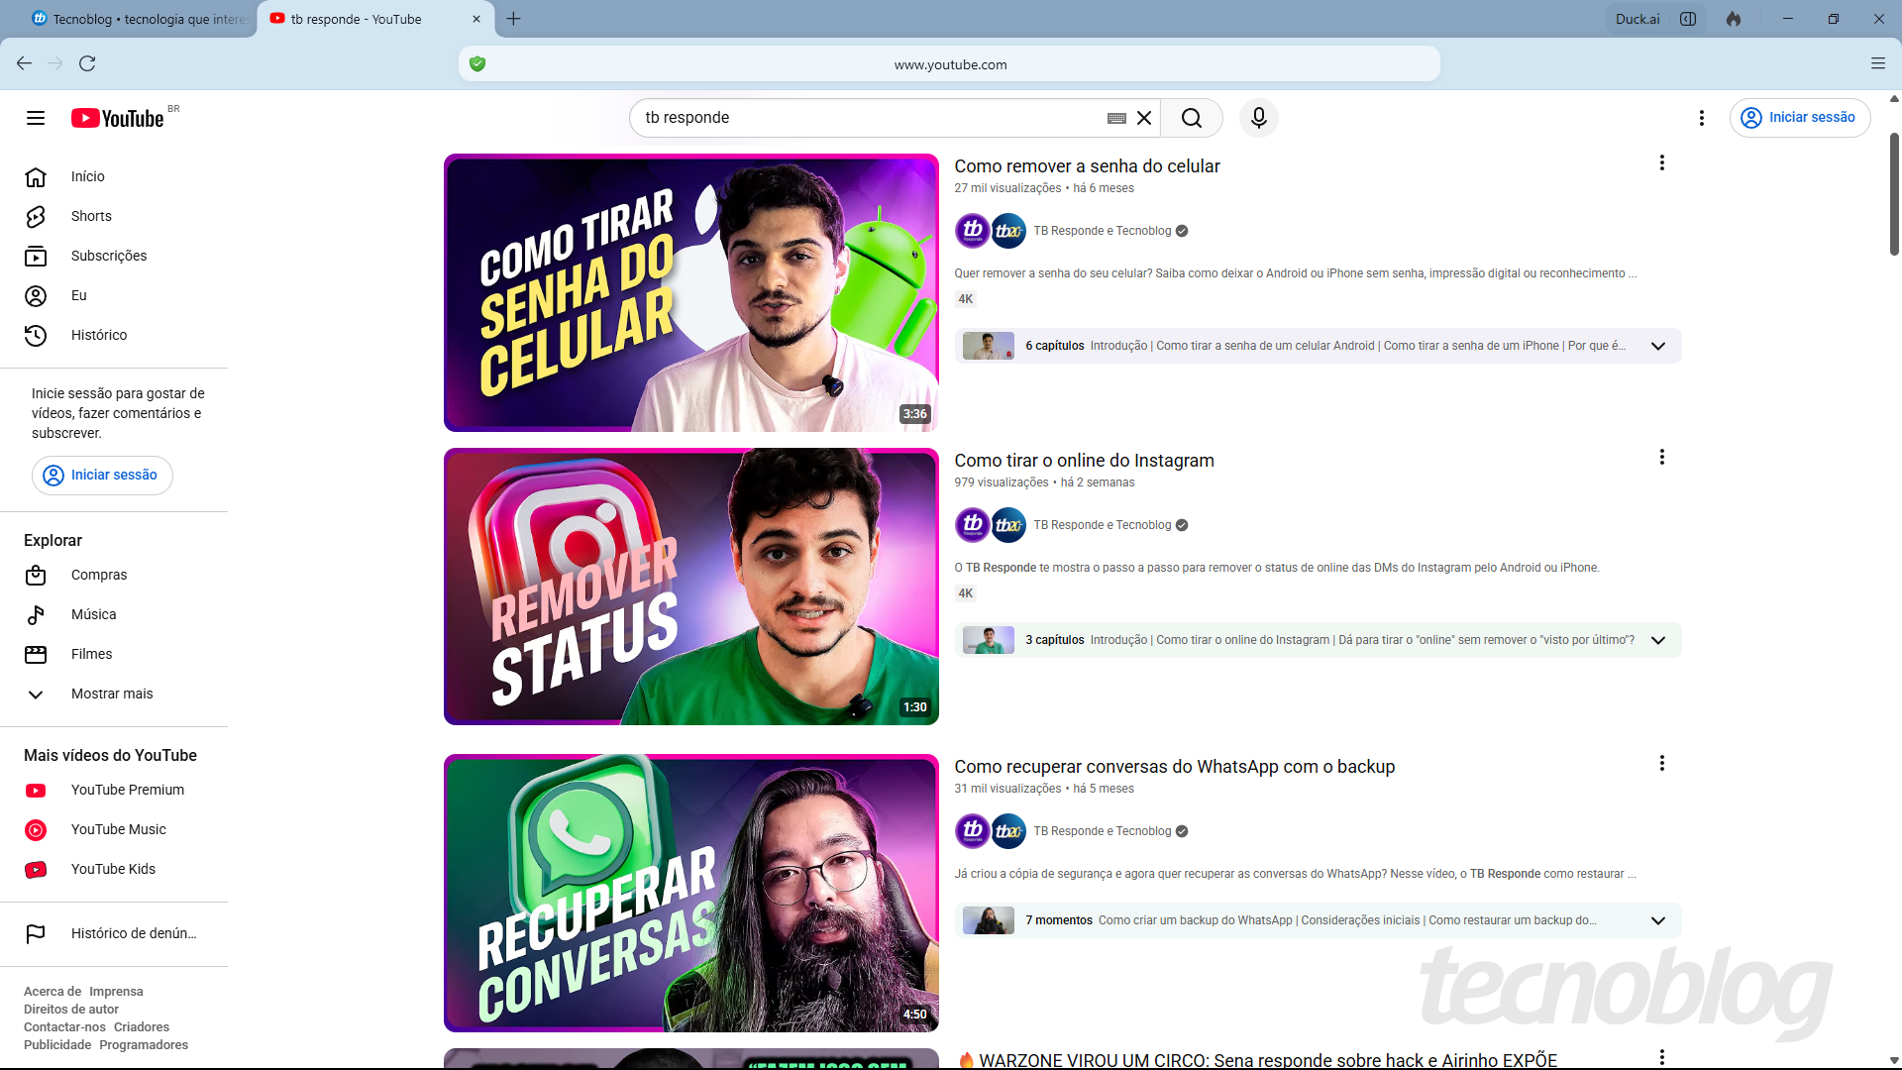Screen dimensions: 1902x1070
Task: Open 'Como tirar senha do celular' thumbnail
Action: 691,292
